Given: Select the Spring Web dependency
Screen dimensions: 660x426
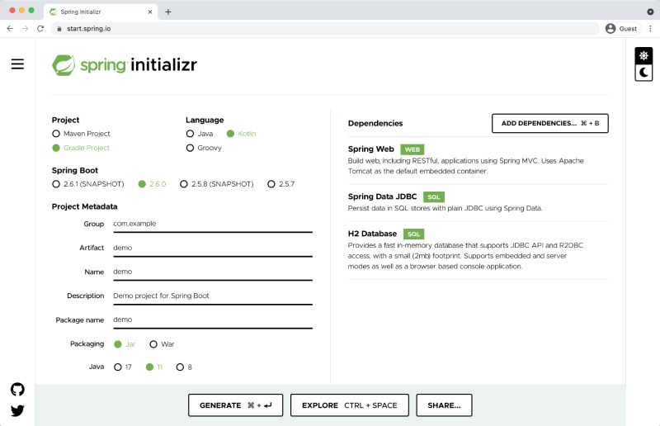Looking at the screenshot, I should pos(478,160).
